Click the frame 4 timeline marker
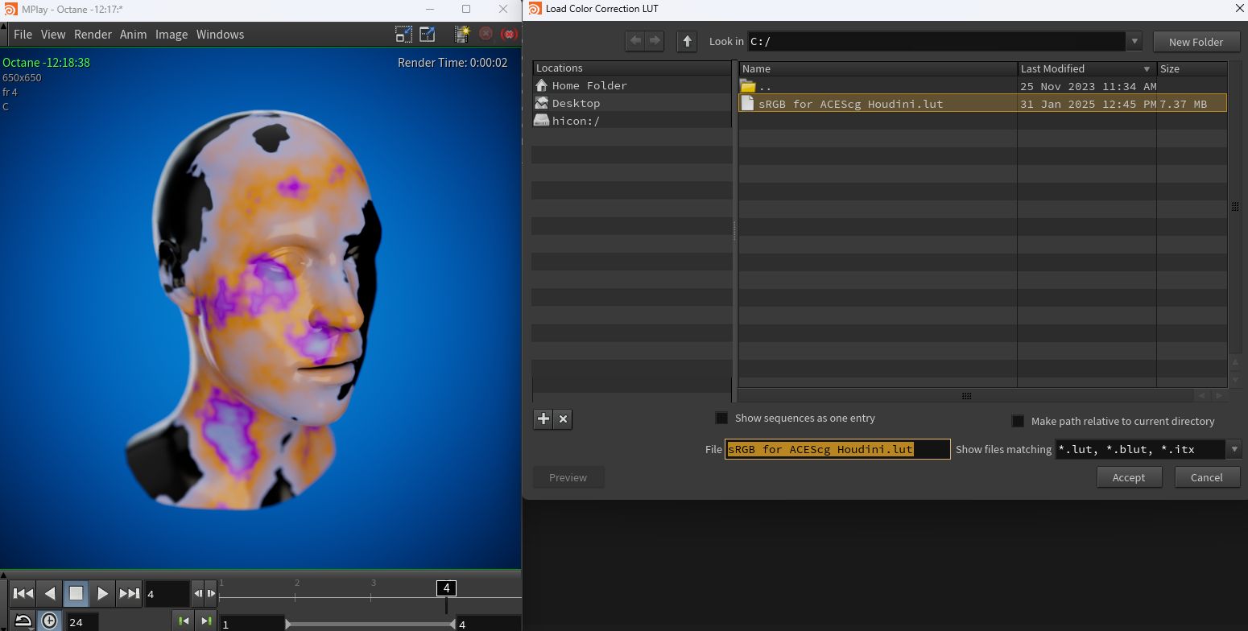 [446, 588]
